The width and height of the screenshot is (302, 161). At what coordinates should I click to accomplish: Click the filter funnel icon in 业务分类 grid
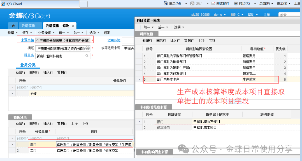pyautogui.click(x=12, y=88)
